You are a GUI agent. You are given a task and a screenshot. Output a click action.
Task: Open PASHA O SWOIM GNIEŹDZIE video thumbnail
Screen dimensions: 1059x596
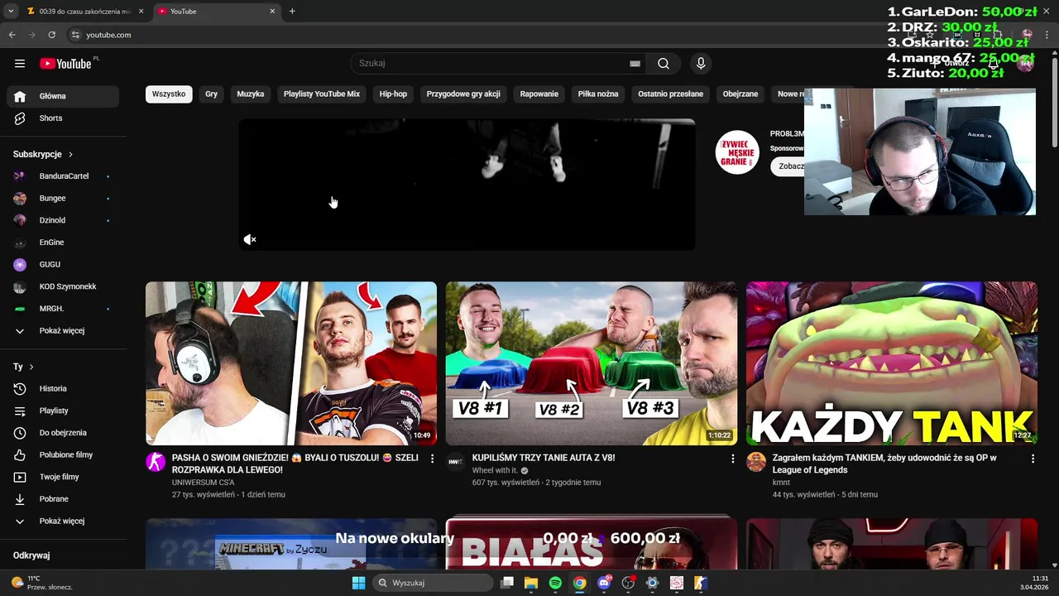pos(291,363)
